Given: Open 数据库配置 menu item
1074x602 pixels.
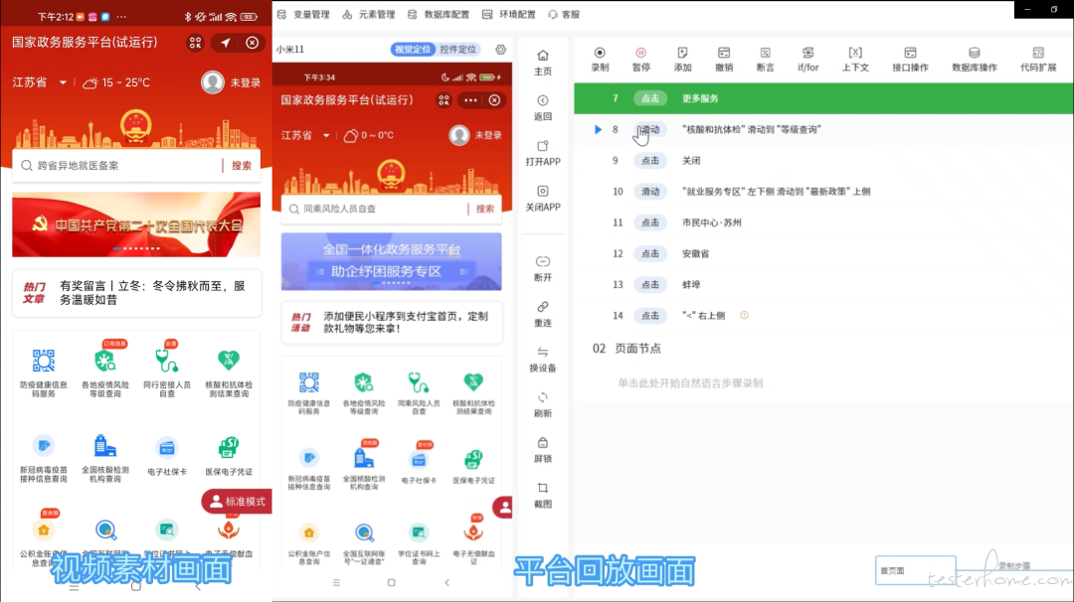Looking at the screenshot, I should pos(439,14).
